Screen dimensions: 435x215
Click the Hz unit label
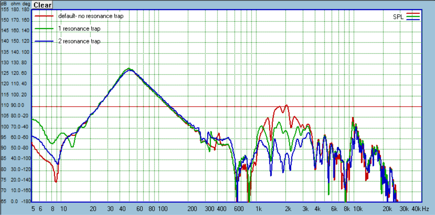point(426,208)
